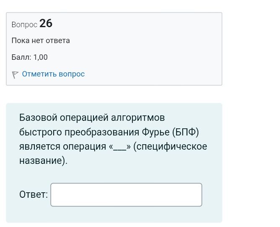Image resolution: width=280 pixels, height=227 pixels.
Task: Click the bold question number 26
Action: point(46,23)
